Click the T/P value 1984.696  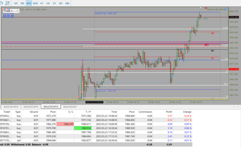pos(86,136)
